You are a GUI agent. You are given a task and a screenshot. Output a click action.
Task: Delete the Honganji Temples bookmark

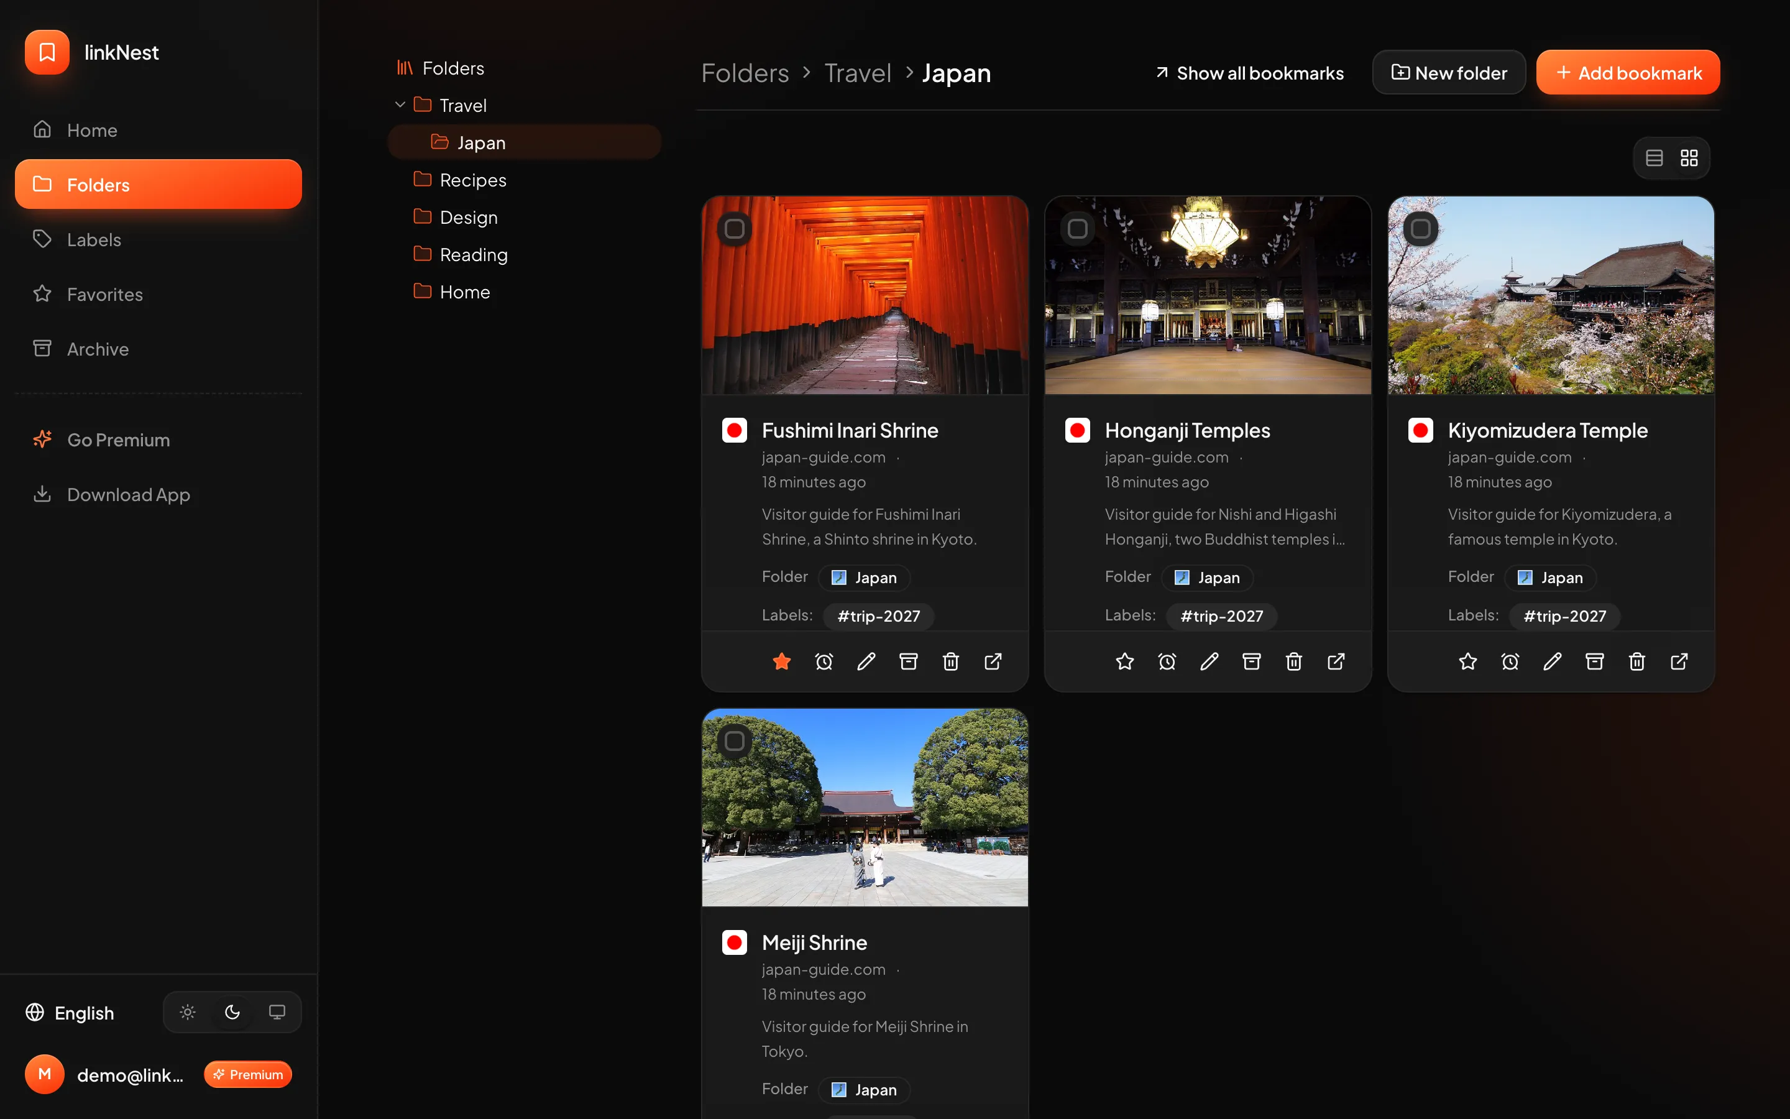(1293, 661)
